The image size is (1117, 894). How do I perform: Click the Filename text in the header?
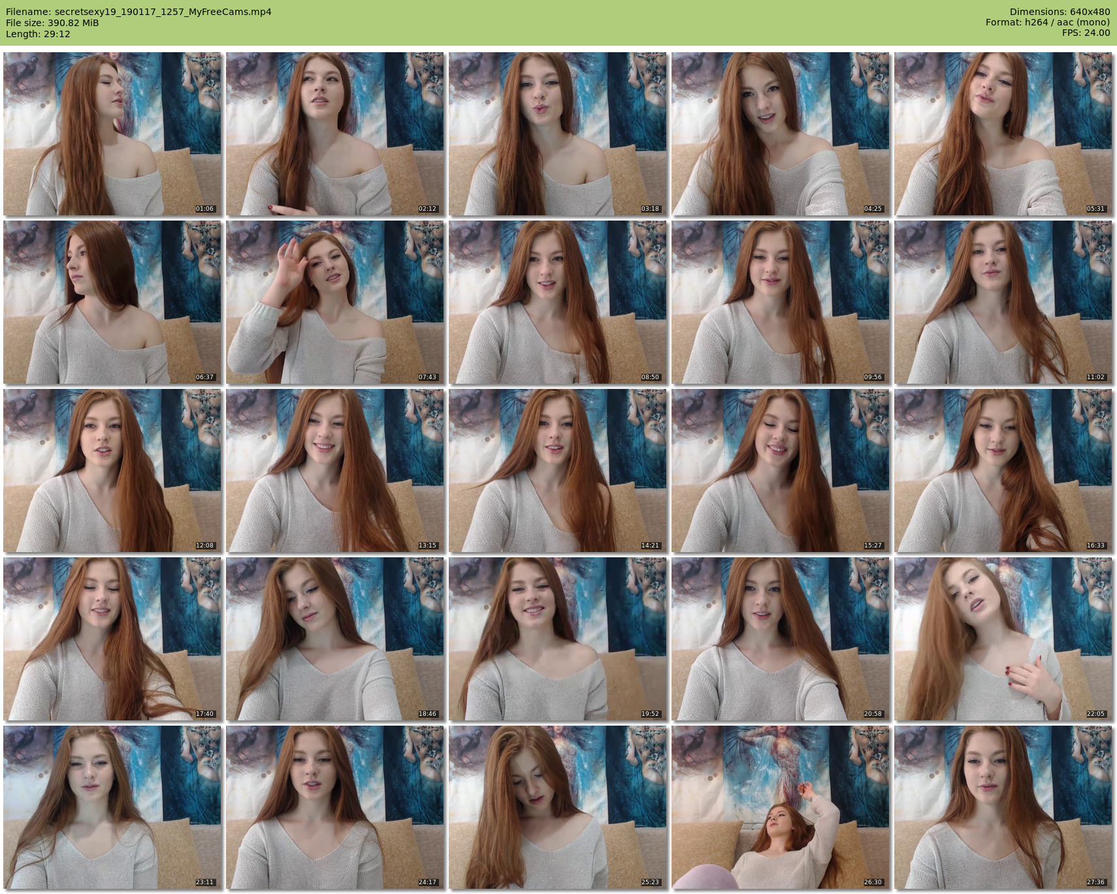click(x=138, y=12)
